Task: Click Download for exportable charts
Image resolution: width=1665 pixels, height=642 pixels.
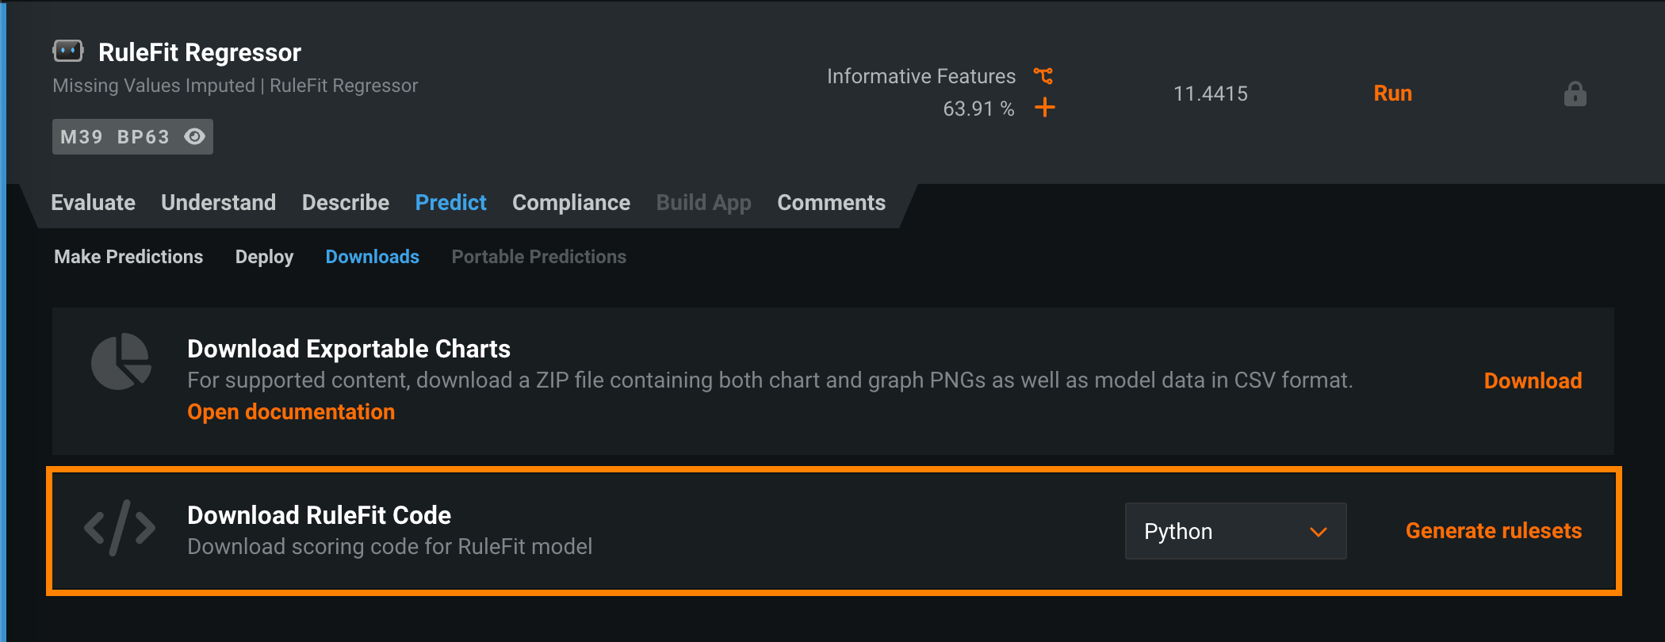Action: click(1533, 381)
